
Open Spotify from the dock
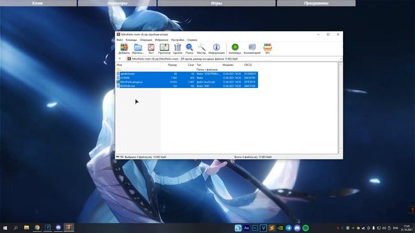305,228
